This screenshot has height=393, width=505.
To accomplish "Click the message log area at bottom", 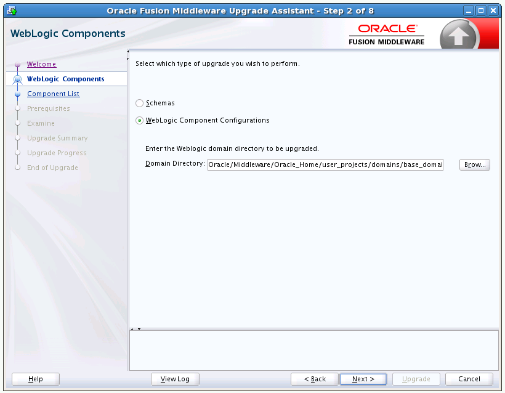I will pos(313,350).
